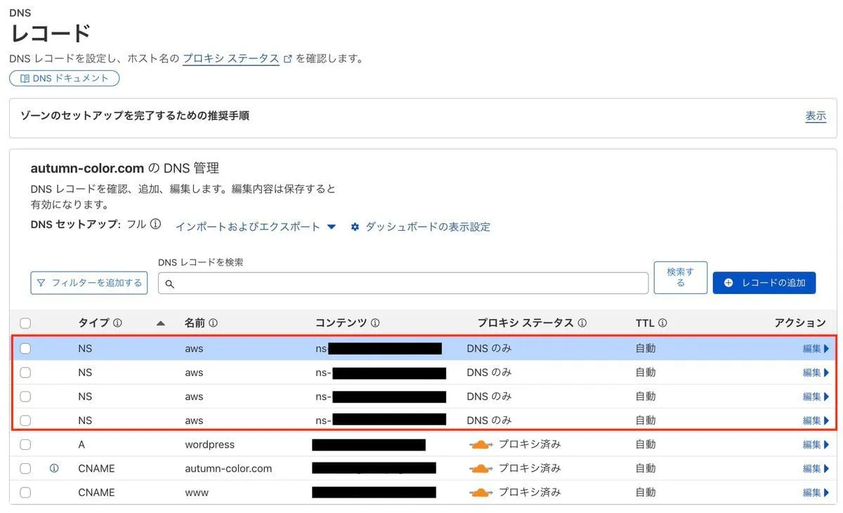Click the info icon beside DNS セットアップ フル
This screenshot has width=843, height=513.
(x=156, y=225)
